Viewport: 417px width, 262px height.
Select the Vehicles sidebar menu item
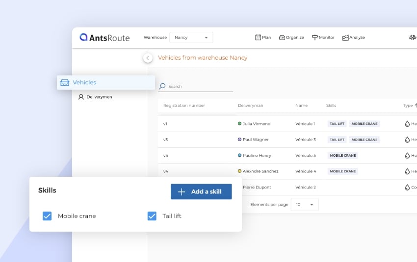click(84, 83)
